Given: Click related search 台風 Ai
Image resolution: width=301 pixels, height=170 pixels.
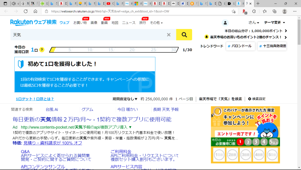Looking at the screenshot, I should tap(52, 110).
